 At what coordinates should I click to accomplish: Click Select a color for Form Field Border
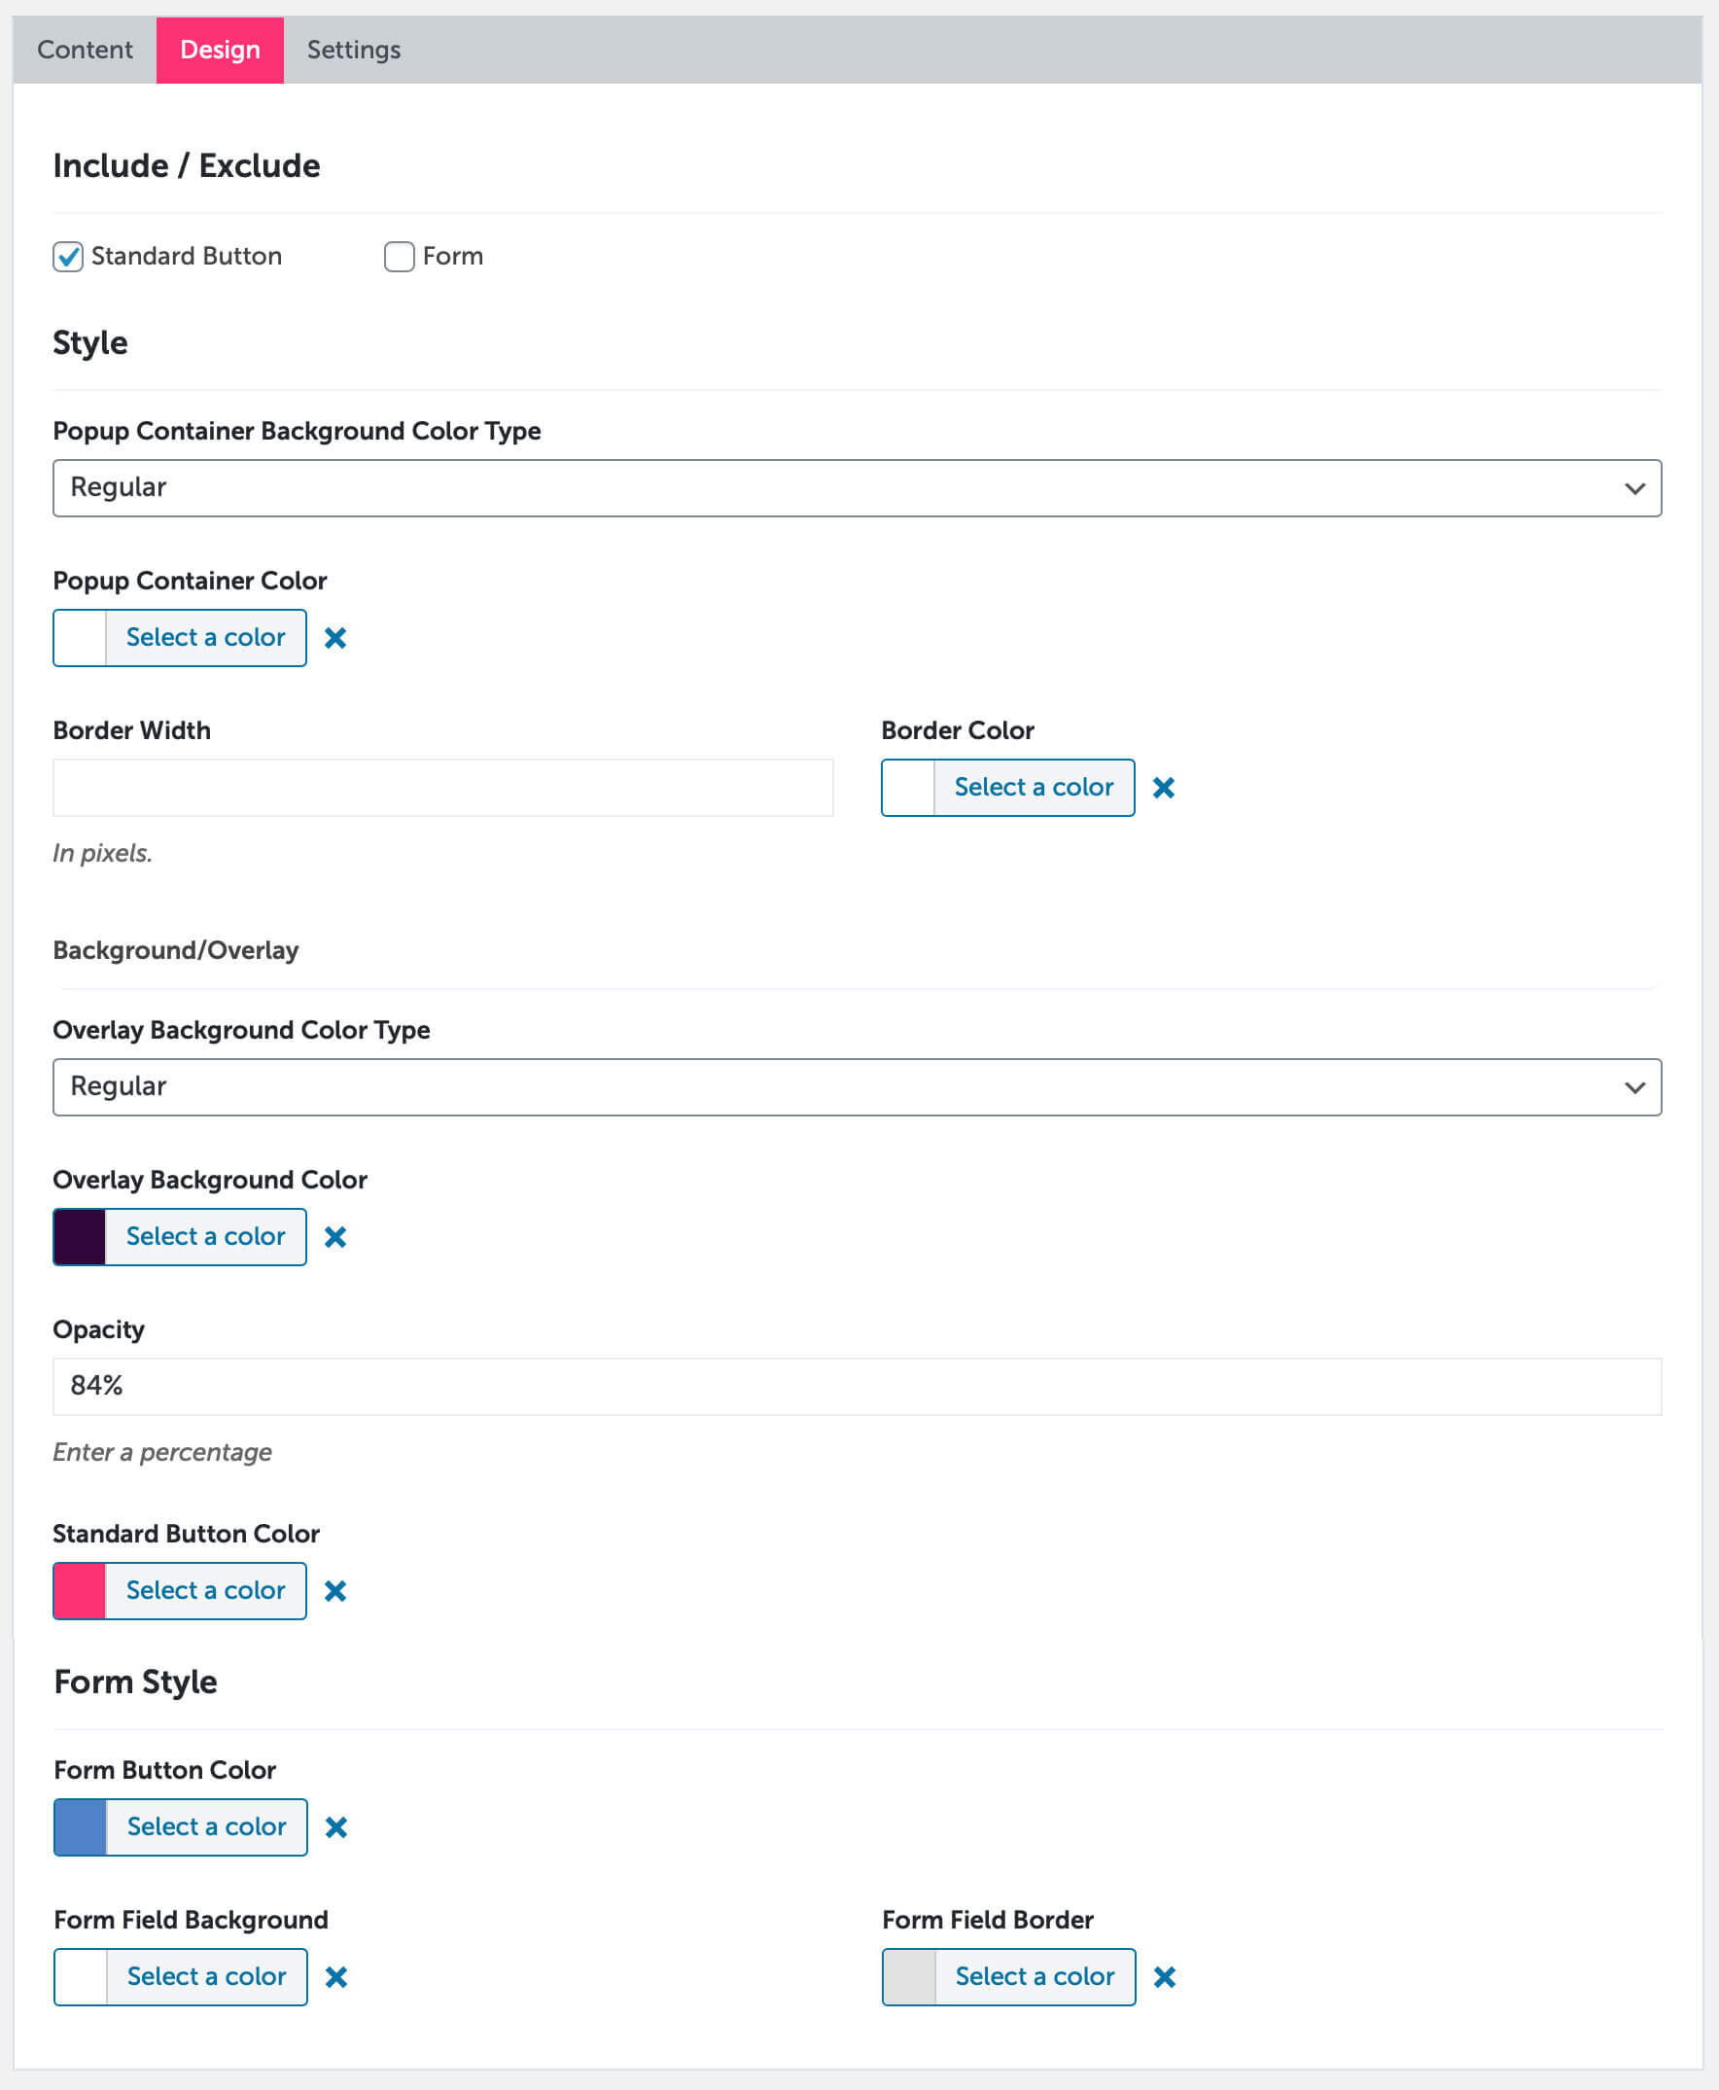1035,1977
